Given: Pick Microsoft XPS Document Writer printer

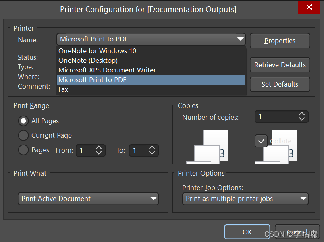Looking at the screenshot, I should pyautogui.click(x=151, y=70).
